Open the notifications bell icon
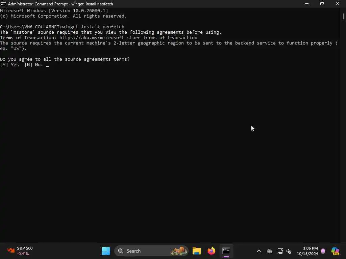This screenshot has height=259, width=346. coord(323,251)
